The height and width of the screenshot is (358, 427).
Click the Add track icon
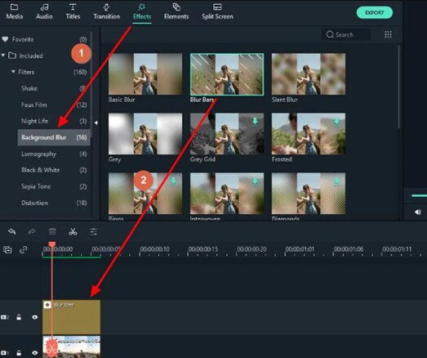[7, 249]
